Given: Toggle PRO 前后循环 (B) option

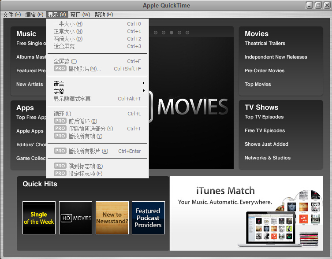Looking at the screenshot, I should point(97,121).
